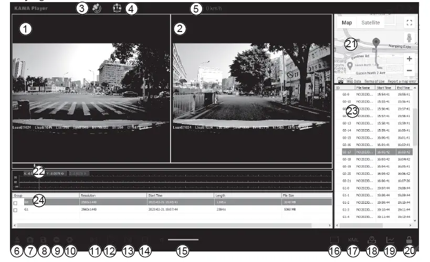
Task: Click the 0 km/h speed readout
Action: pos(214,8)
